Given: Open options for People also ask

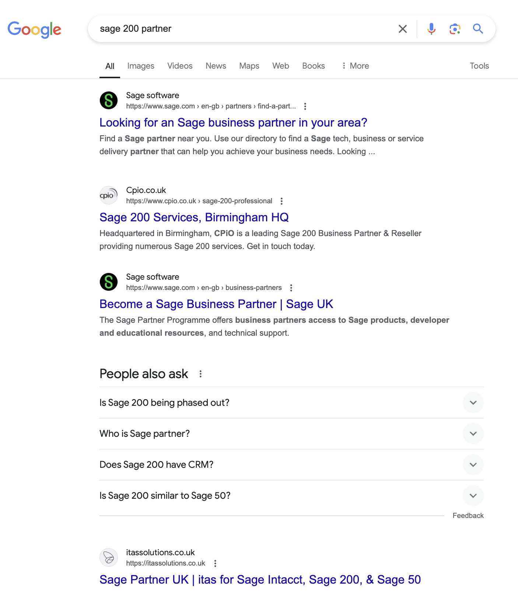Looking at the screenshot, I should coord(200,374).
